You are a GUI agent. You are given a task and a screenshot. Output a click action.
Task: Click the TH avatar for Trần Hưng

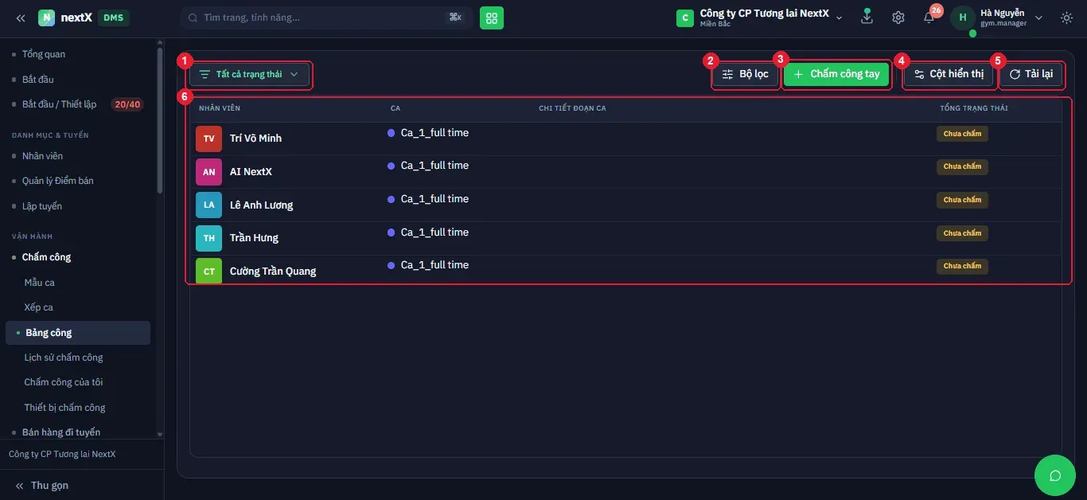pyautogui.click(x=208, y=238)
